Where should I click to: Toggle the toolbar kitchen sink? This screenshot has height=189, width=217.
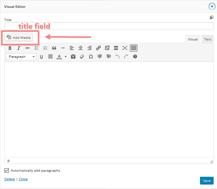tap(134, 48)
